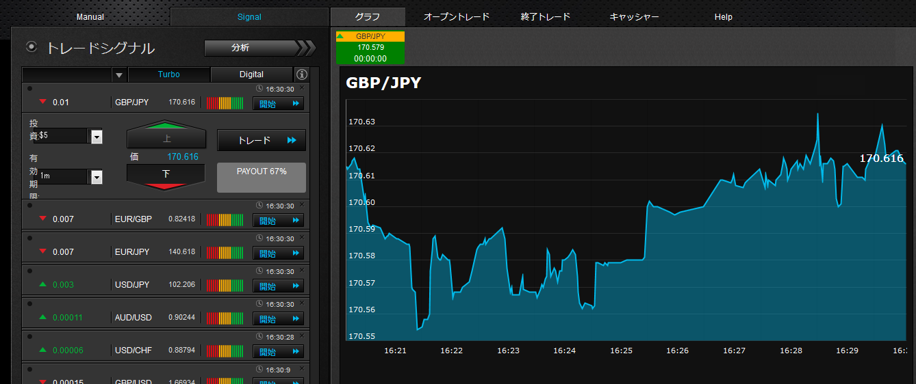
Task: Switch to the Signal tab
Action: click(249, 17)
